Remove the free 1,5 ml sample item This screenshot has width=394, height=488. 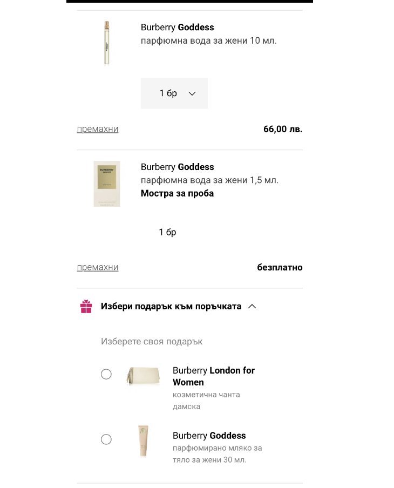[98, 267]
